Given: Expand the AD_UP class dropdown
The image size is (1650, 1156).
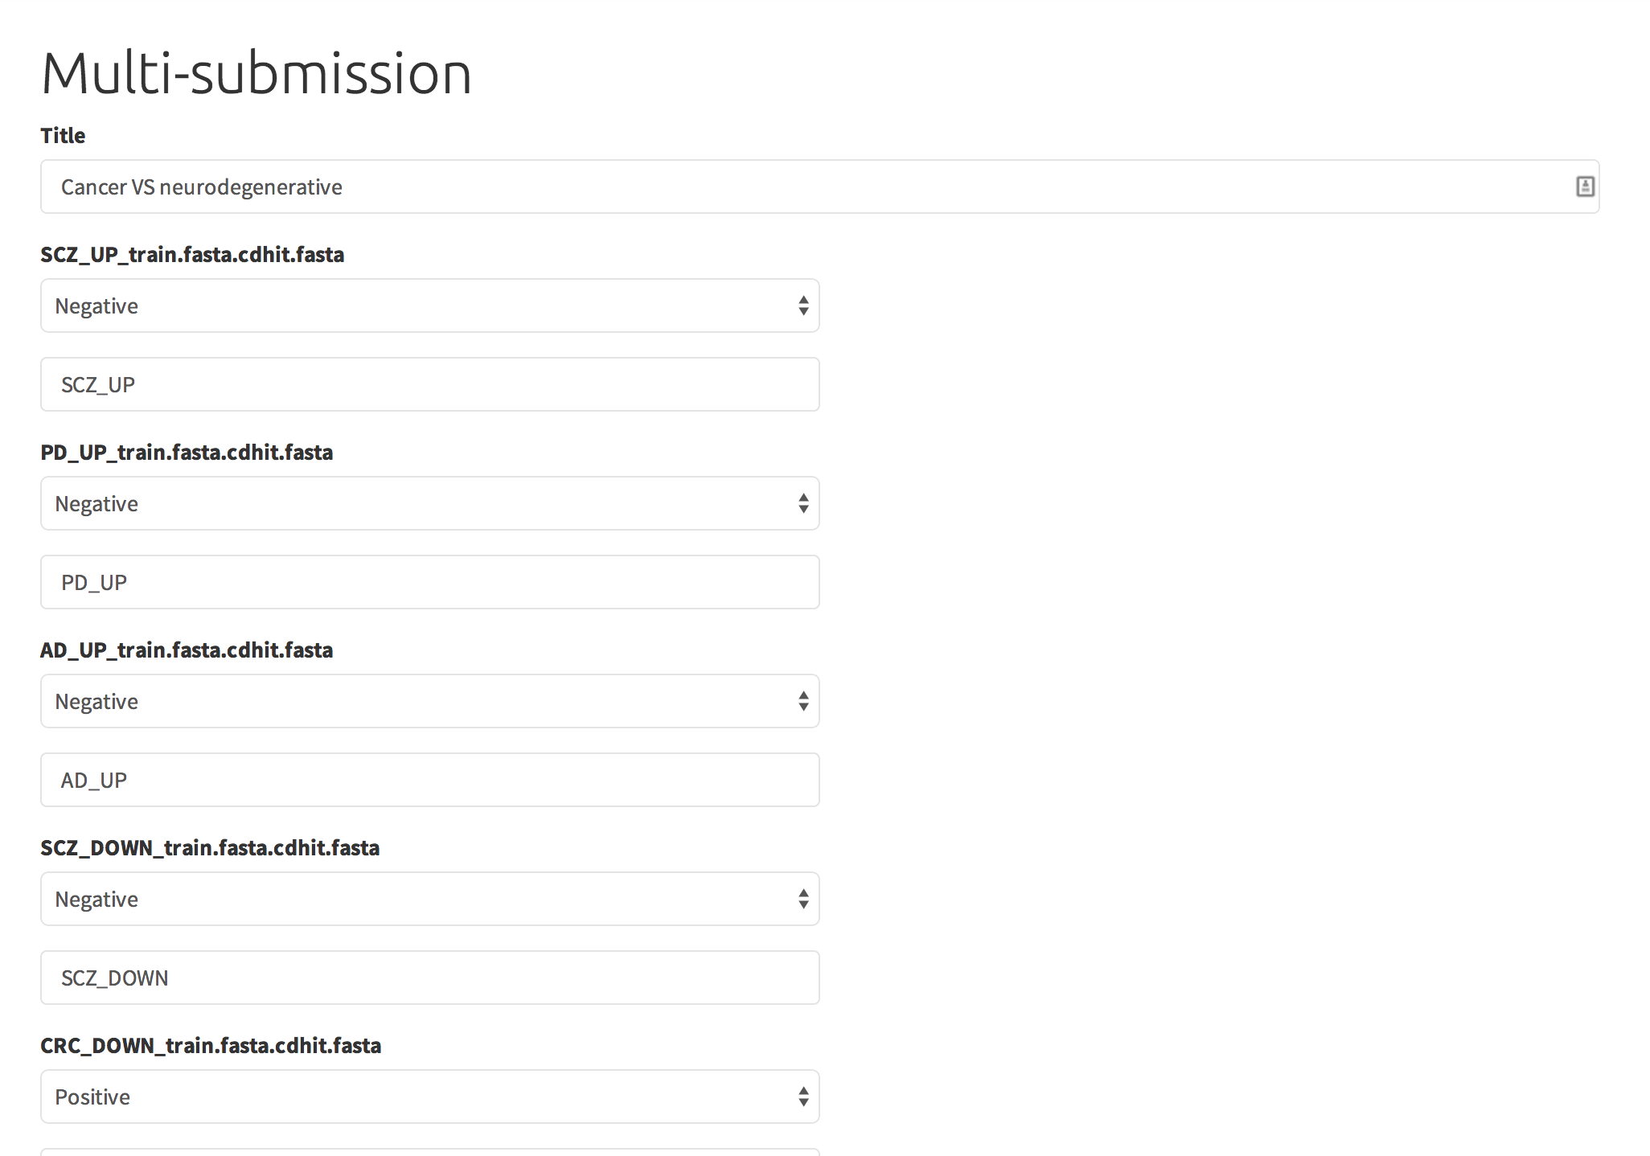Looking at the screenshot, I should point(430,701).
